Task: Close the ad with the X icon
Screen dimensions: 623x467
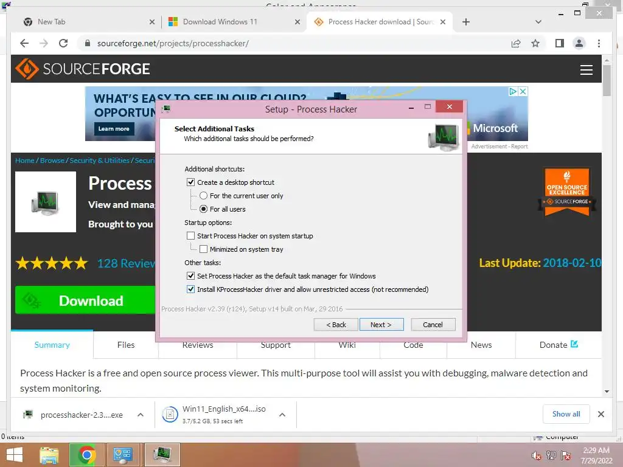Action: click(x=523, y=91)
